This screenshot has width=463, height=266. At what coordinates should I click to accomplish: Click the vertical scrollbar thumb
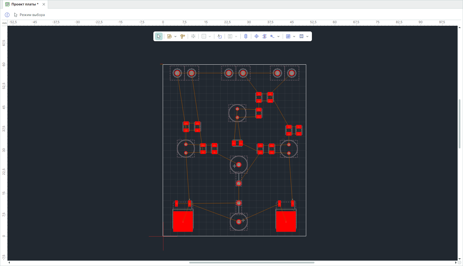pos(460,124)
